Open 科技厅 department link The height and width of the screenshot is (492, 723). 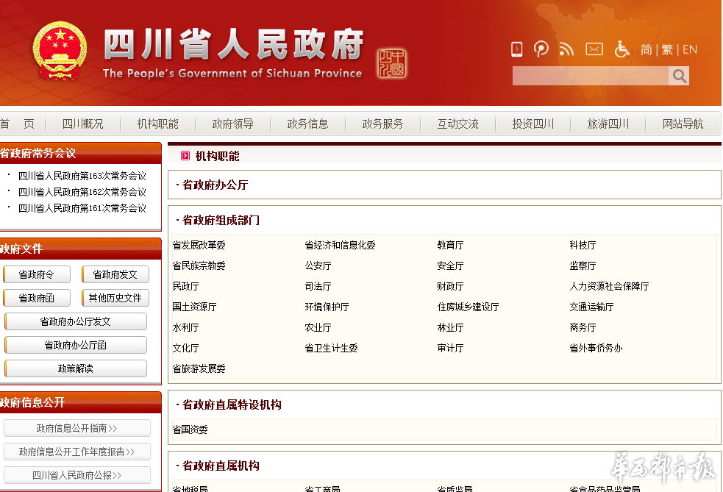(583, 245)
